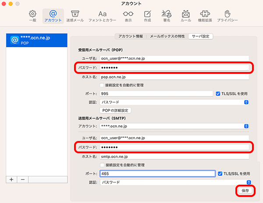Click the POP password input field

[174, 68]
